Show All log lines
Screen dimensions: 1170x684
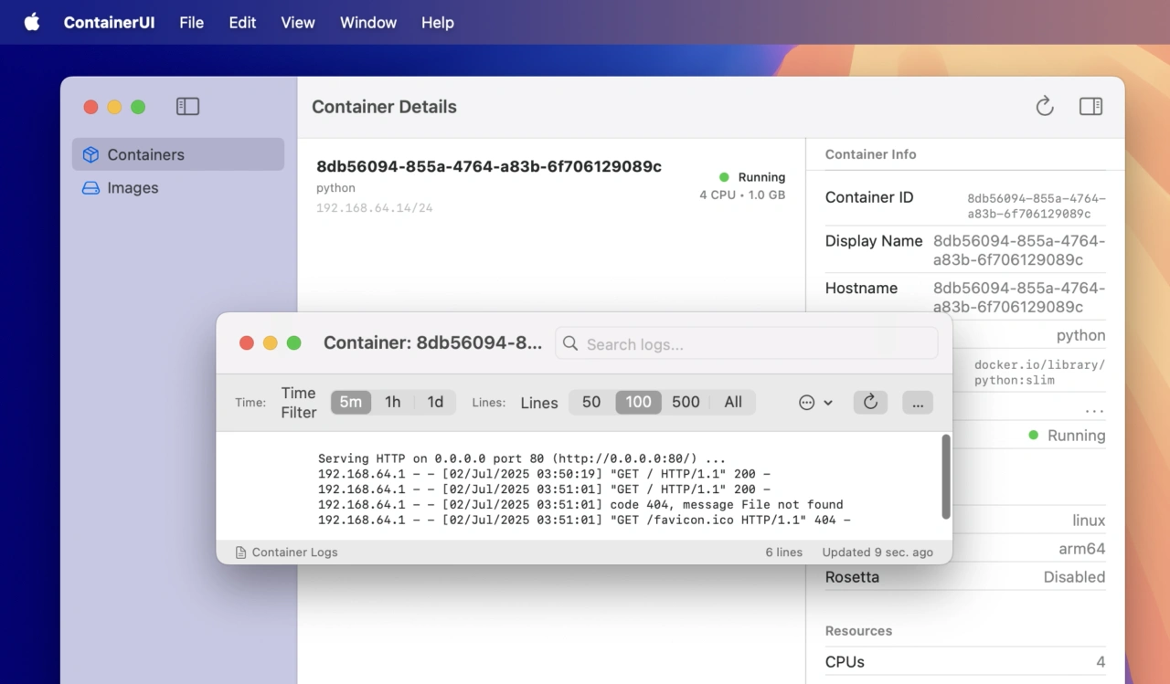733,402
